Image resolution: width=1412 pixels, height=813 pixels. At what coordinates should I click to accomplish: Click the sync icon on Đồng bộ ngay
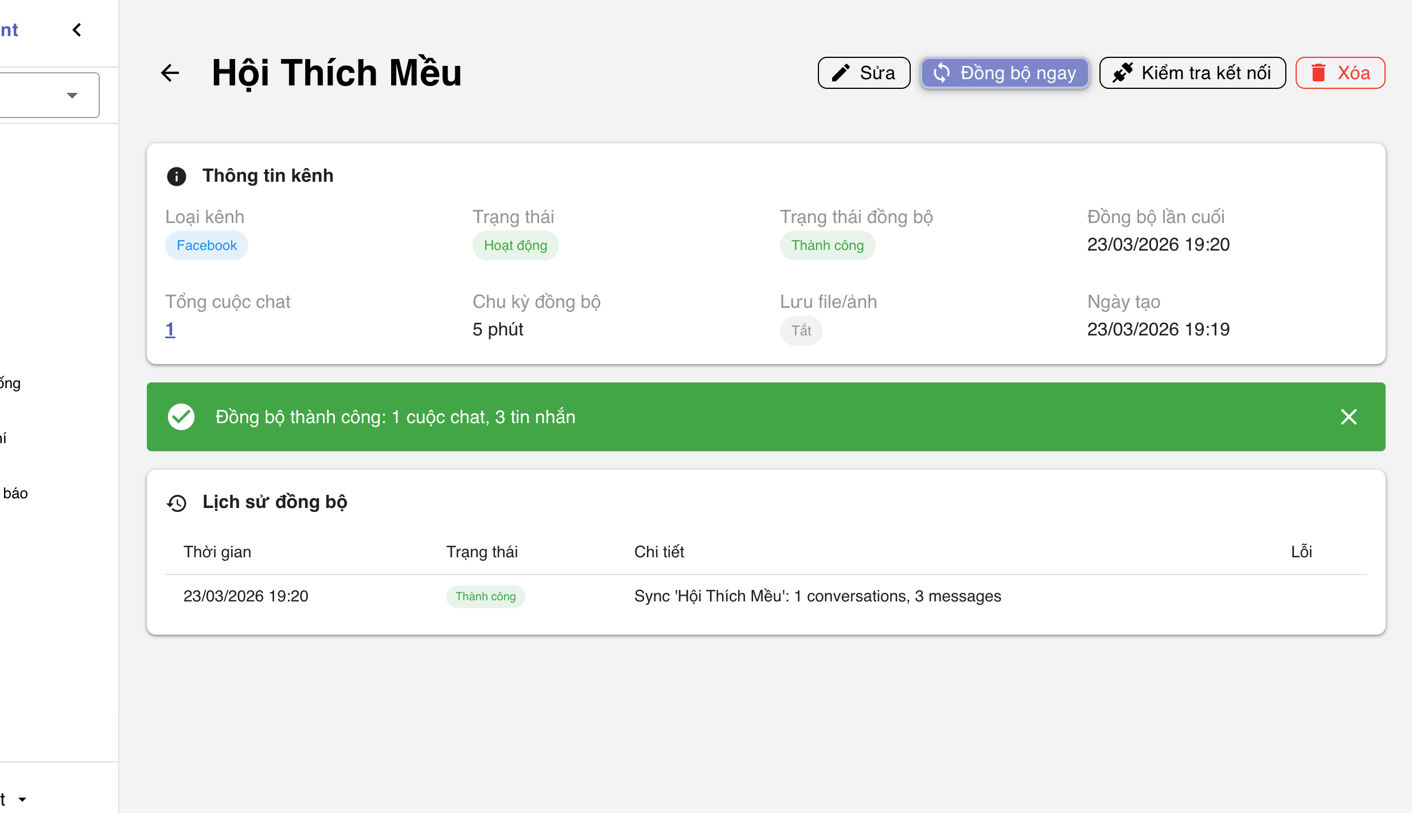pos(942,73)
